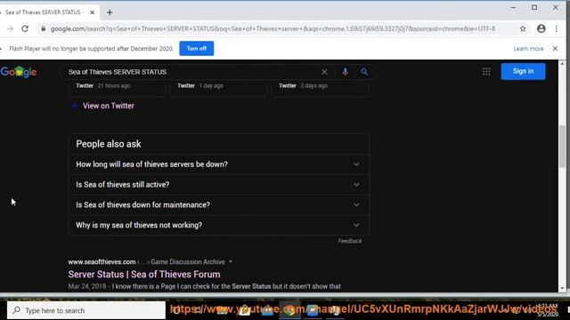The image size is (570, 320).
Task: Open the Chrome profile account icon
Action: coord(541,28)
